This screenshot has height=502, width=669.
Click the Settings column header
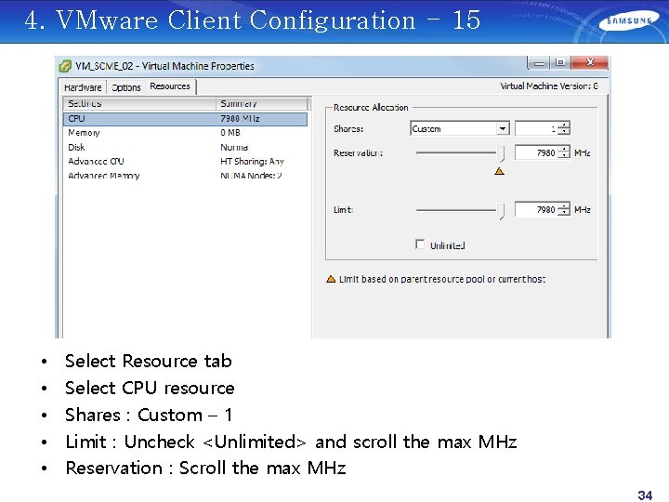pyautogui.click(x=139, y=104)
